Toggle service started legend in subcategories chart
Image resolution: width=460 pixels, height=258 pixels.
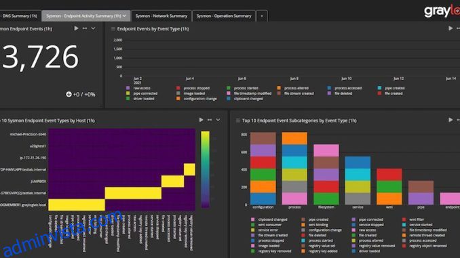[417, 225]
